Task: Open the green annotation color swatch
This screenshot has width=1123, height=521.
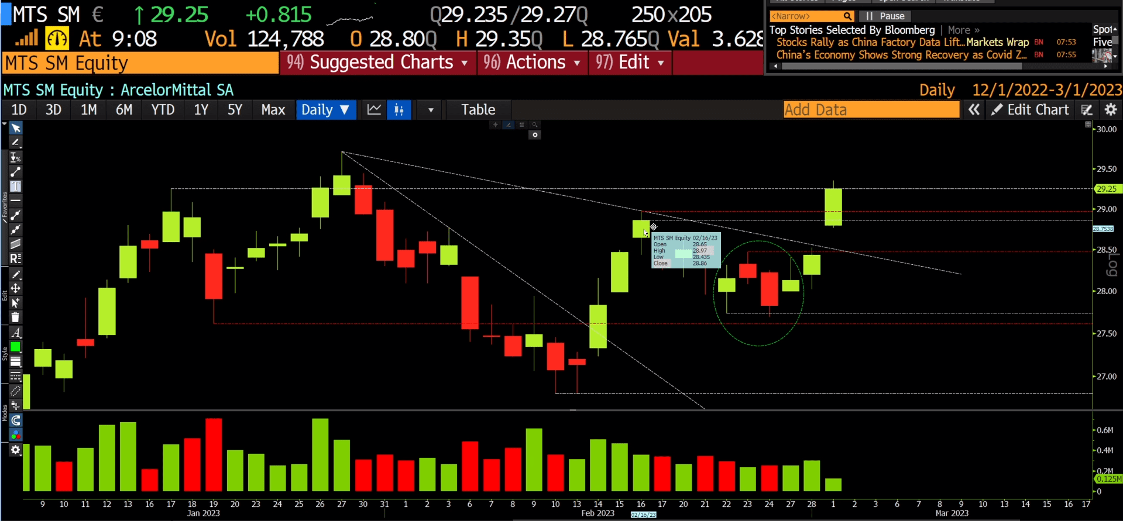Action: click(16, 347)
